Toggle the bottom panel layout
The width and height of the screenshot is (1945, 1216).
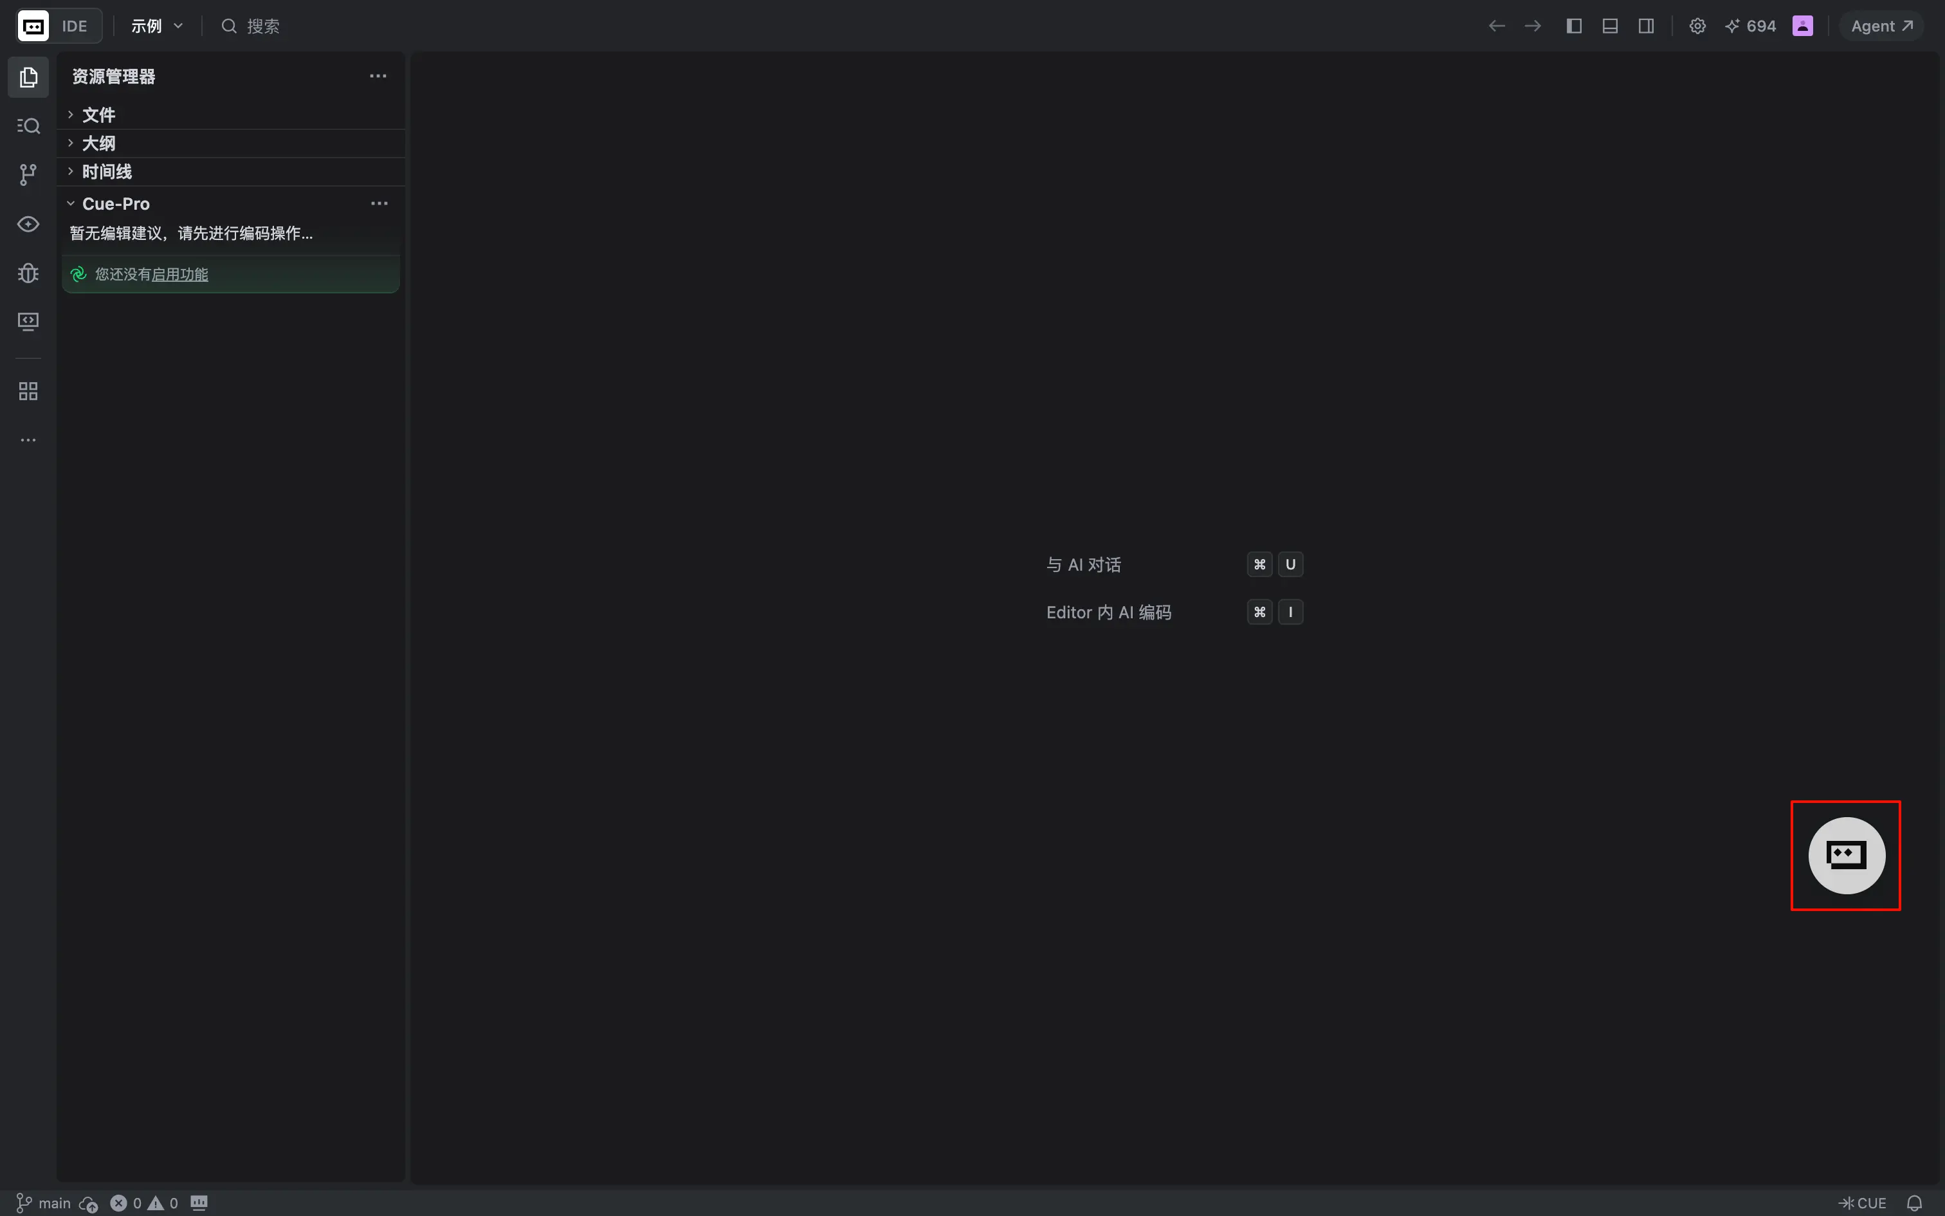1610,26
